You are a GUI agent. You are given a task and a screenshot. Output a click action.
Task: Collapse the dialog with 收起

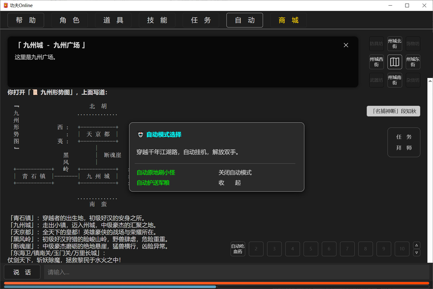tap(229, 182)
